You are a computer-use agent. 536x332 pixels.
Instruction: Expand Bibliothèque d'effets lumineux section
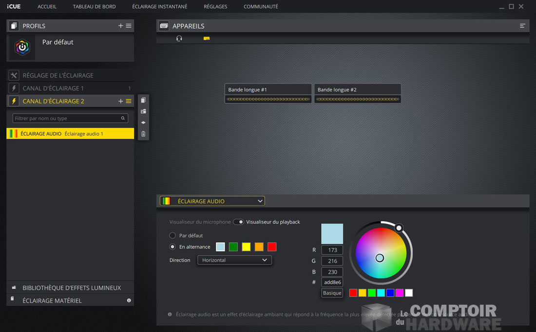(71, 288)
